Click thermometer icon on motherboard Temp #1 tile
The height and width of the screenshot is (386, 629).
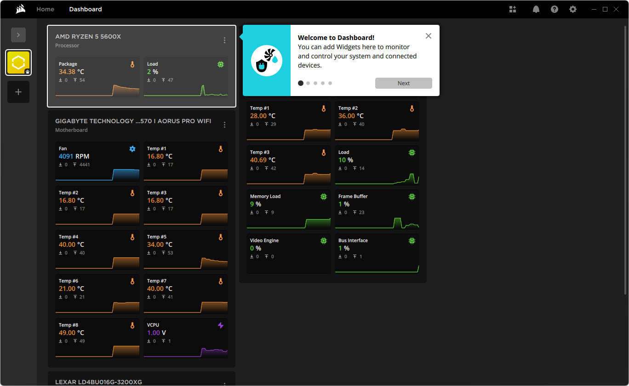click(x=221, y=149)
